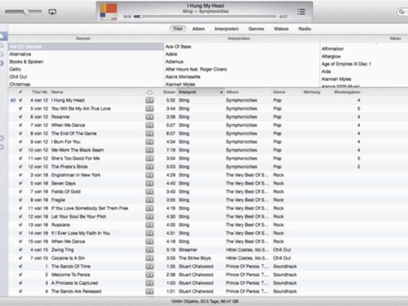
Task: Click cloud download icon for The Sands Of Time
Action: point(149,267)
